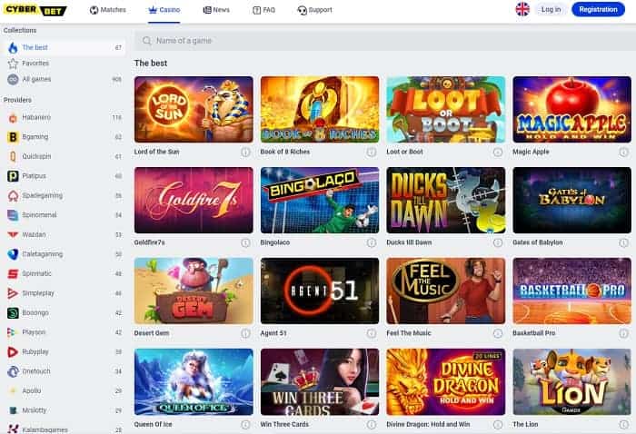Select The best collection

(x=65, y=47)
